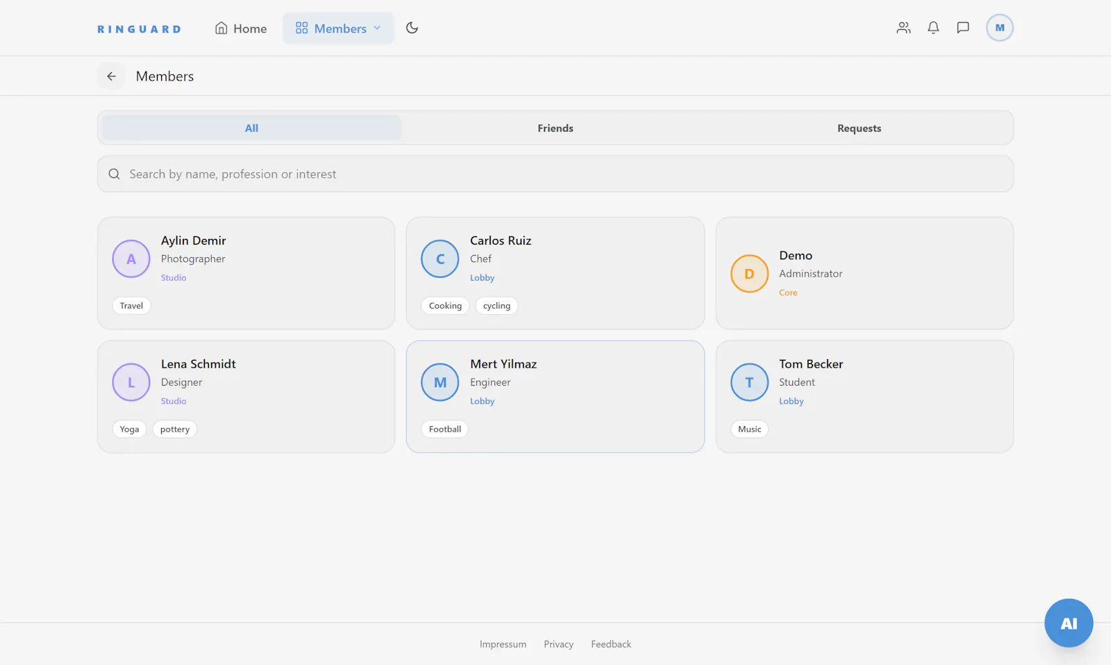Image resolution: width=1111 pixels, height=665 pixels.
Task: Switch to the All tab
Action: click(x=251, y=128)
